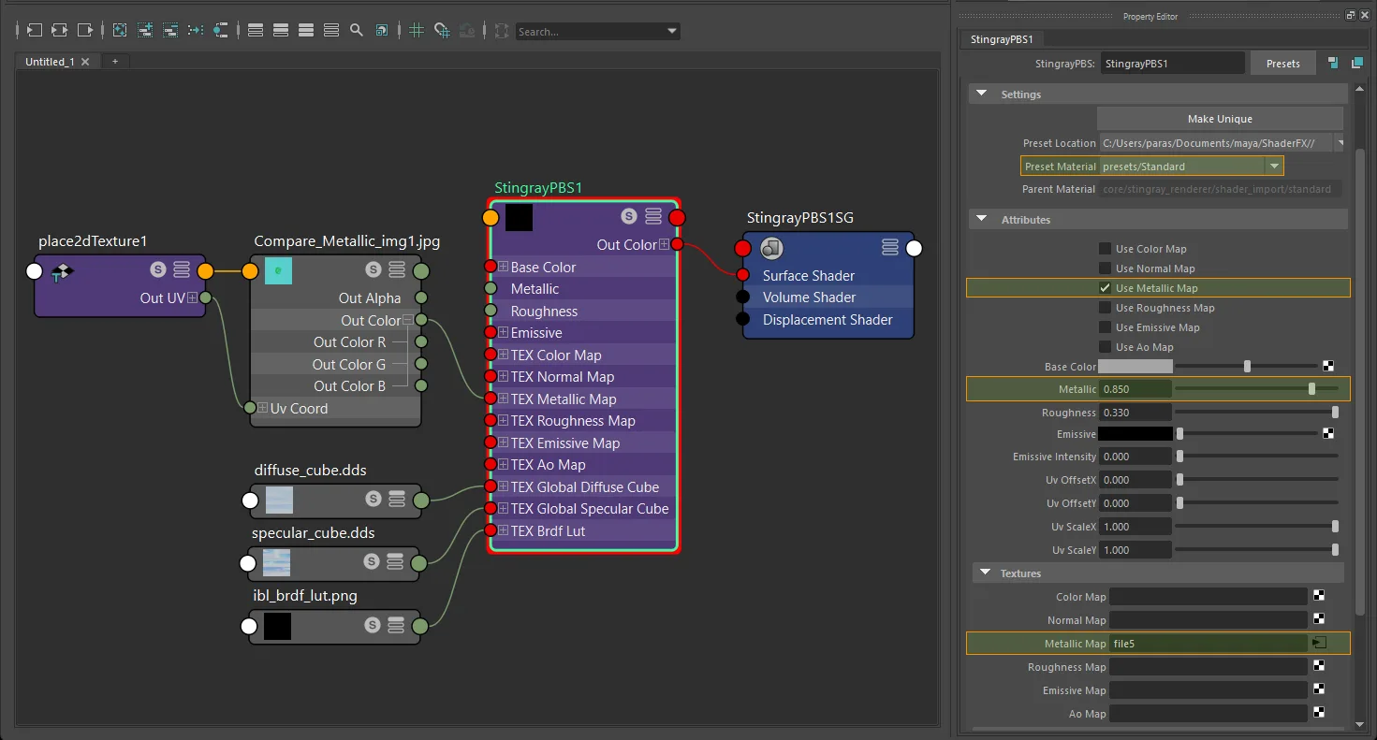The width and height of the screenshot is (1377, 740).
Task: Close the Untitled_1 tab
Action: tap(85, 62)
